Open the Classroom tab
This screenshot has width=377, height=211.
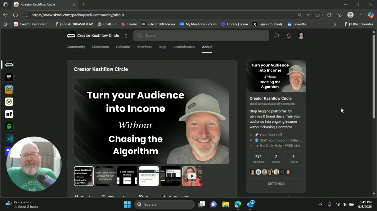100,47
